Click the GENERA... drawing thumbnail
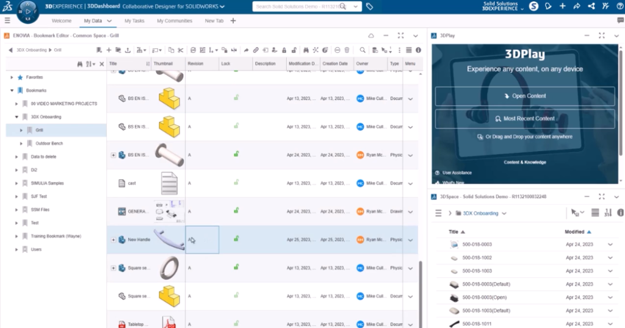 coord(169,212)
